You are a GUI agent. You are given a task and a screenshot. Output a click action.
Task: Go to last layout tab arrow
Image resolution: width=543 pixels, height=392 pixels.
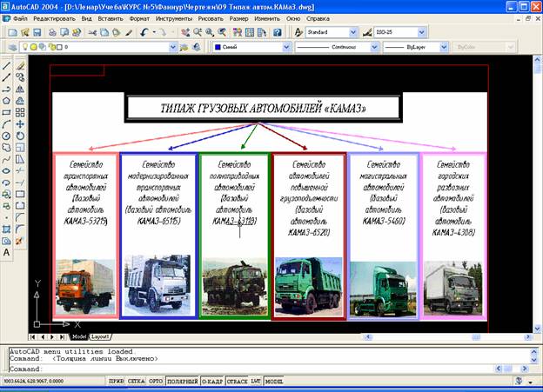click(63, 336)
